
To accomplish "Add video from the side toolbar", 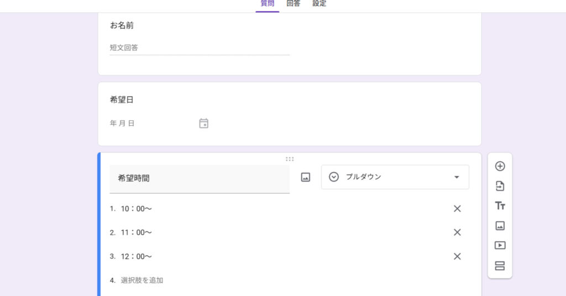I will [500, 245].
